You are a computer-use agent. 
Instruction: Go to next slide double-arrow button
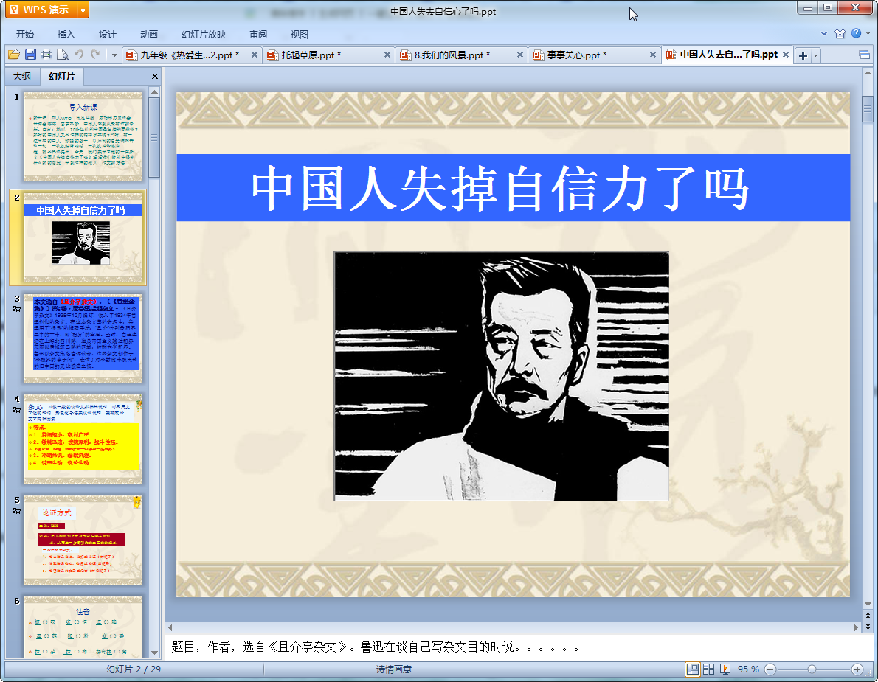pos(868,627)
